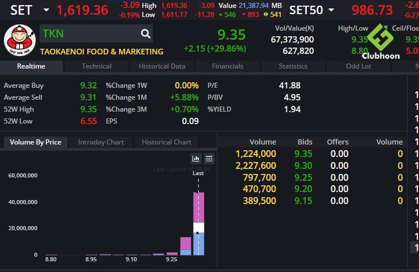419x272 pixels.
Task: Click the 9.30 price volume bar
Action: click(x=186, y=246)
